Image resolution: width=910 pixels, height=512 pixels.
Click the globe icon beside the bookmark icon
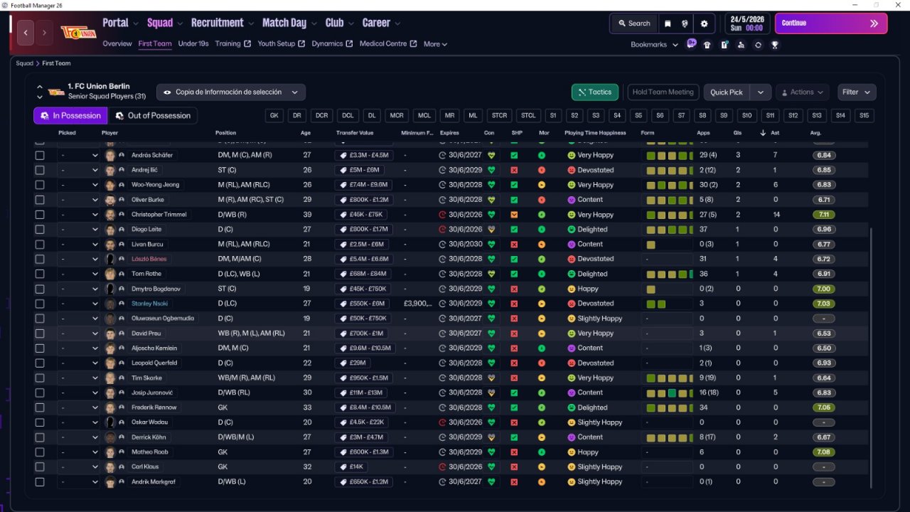685,23
